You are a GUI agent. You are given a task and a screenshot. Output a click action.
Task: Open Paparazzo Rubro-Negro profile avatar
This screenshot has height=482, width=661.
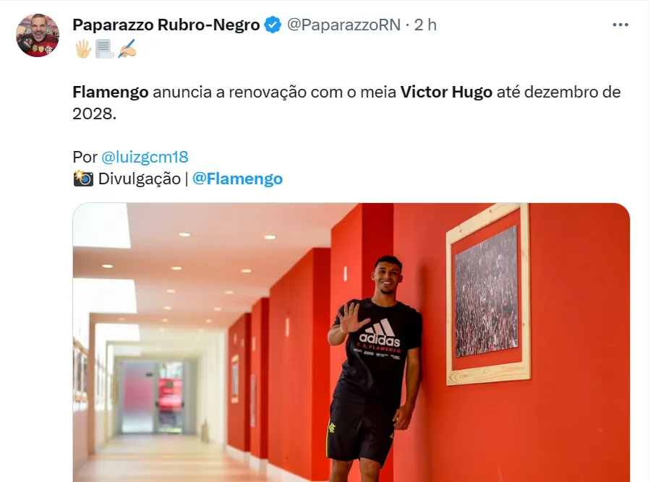click(38, 35)
